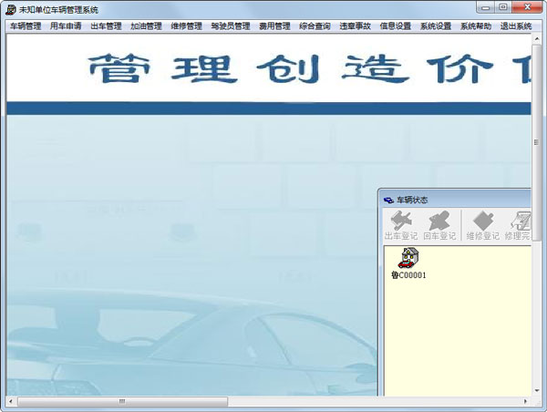Image resolution: width=547 pixels, height=412 pixels.
Task: Select the garage car icon for 鲁C00001
Action: point(408,258)
